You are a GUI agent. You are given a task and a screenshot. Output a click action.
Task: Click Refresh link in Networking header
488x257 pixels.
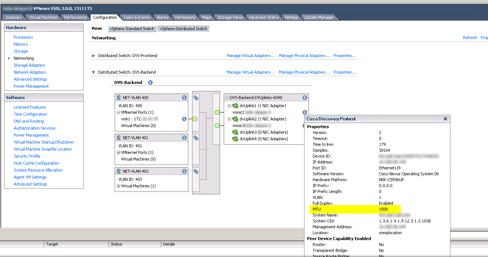(470, 38)
